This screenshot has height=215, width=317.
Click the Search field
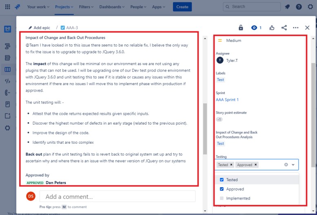click(x=252, y=7)
